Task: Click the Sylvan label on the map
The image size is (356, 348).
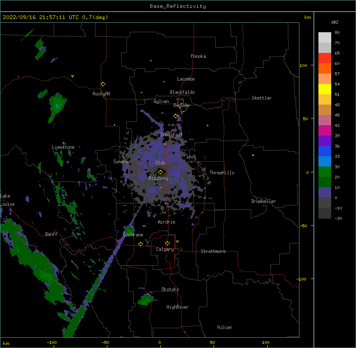Action: coord(161,101)
